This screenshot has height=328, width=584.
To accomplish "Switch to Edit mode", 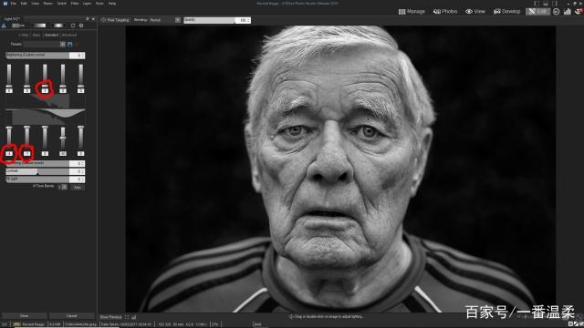I will (x=537, y=12).
